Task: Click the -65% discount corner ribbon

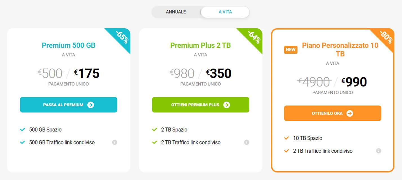Action: click(x=122, y=37)
